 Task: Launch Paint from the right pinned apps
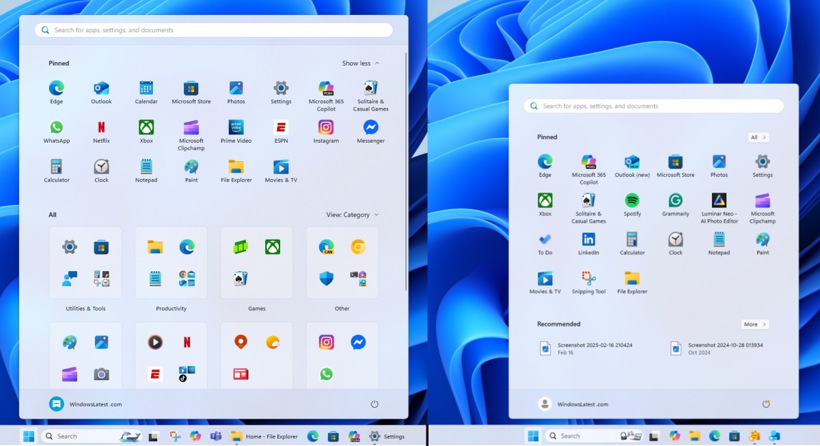coord(763,244)
